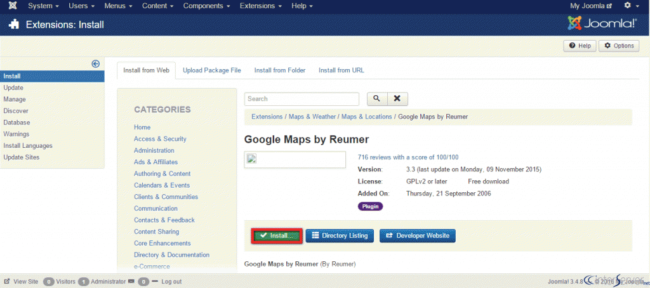Clear search with the X button

tap(397, 98)
